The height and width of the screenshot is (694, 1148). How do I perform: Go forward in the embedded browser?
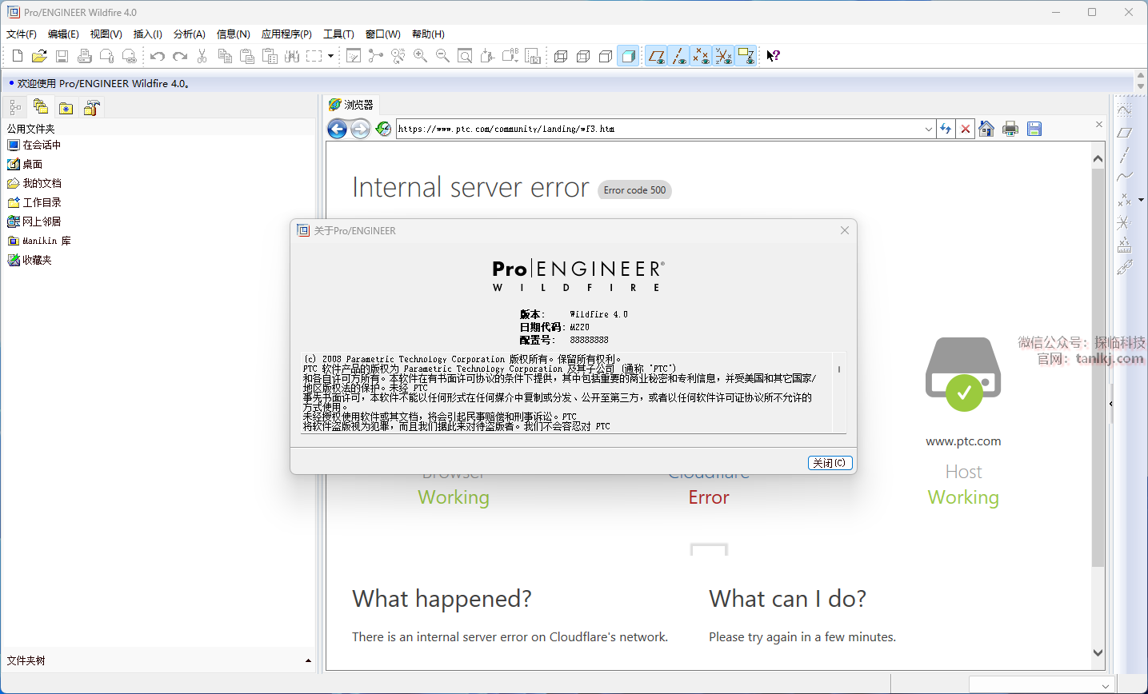(x=360, y=129)
